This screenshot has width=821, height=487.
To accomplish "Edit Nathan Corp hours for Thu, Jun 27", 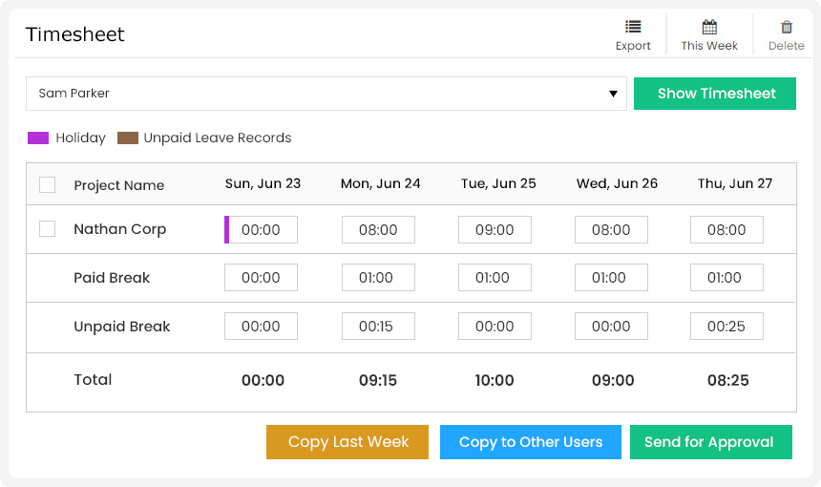I will point(726,229).
